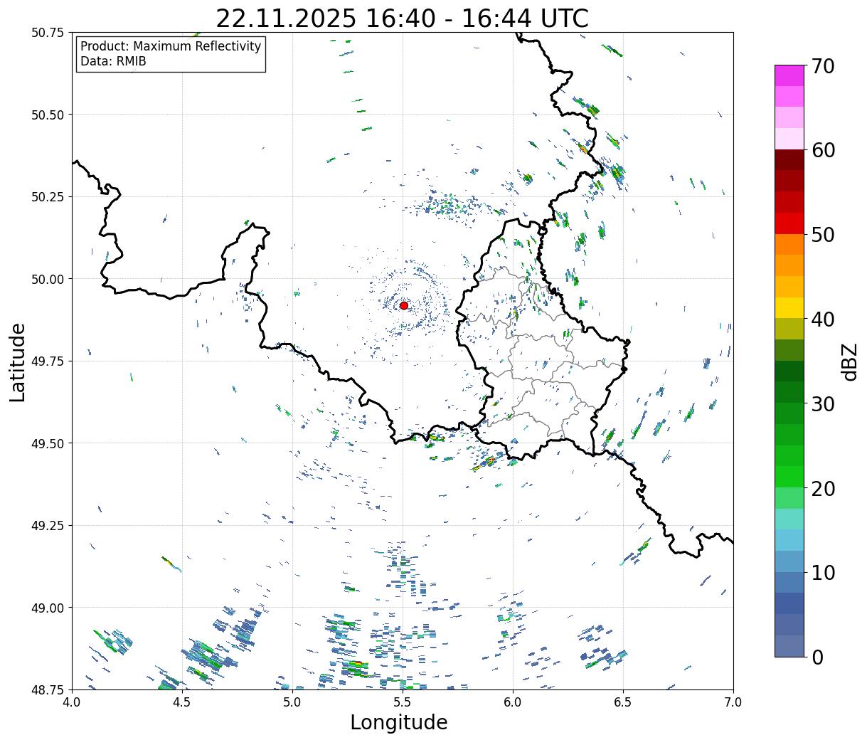This screenshot has width=867, height=740.
Task: Click the latitude tick label '49.00'
Action: (48, 608)
